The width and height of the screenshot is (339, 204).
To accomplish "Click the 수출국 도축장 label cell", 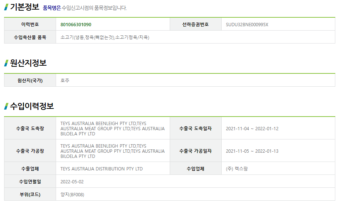I will (30, 128).
